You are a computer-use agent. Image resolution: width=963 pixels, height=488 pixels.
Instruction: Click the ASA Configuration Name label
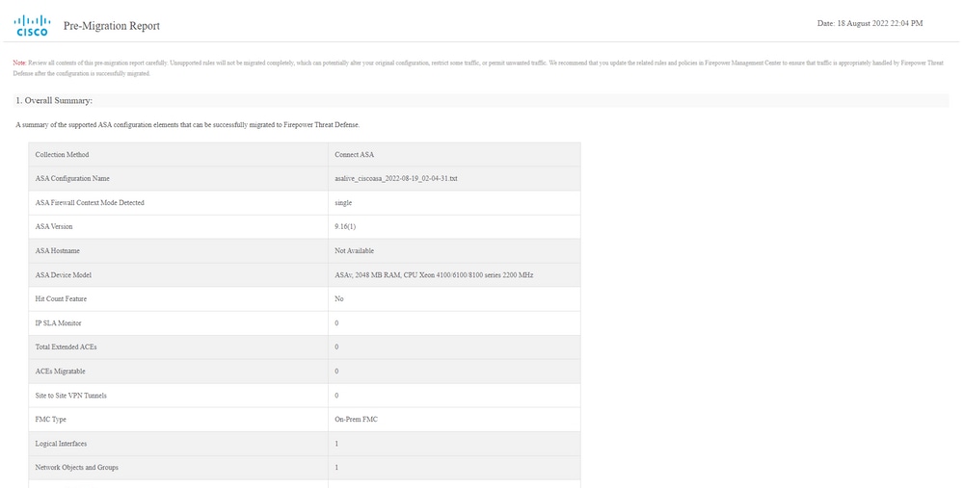tap(72, 178)
